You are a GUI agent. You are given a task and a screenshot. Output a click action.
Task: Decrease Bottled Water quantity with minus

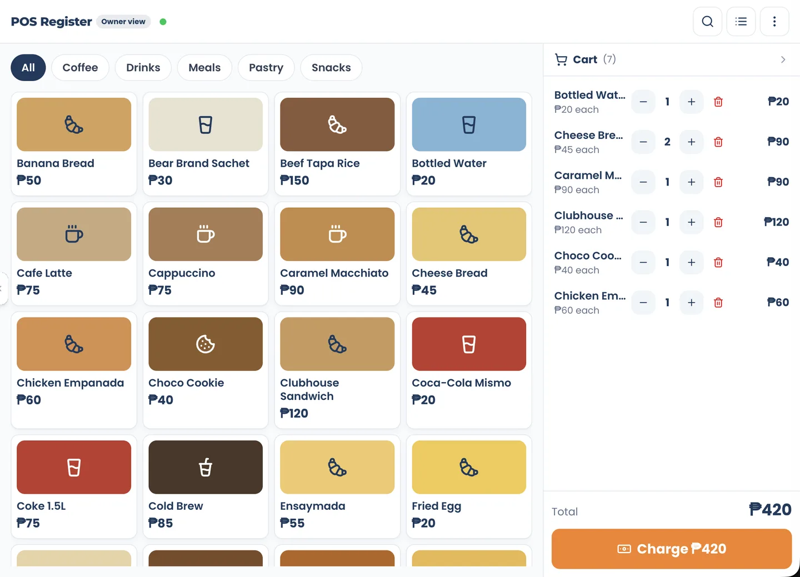click(x=643, y=102)
